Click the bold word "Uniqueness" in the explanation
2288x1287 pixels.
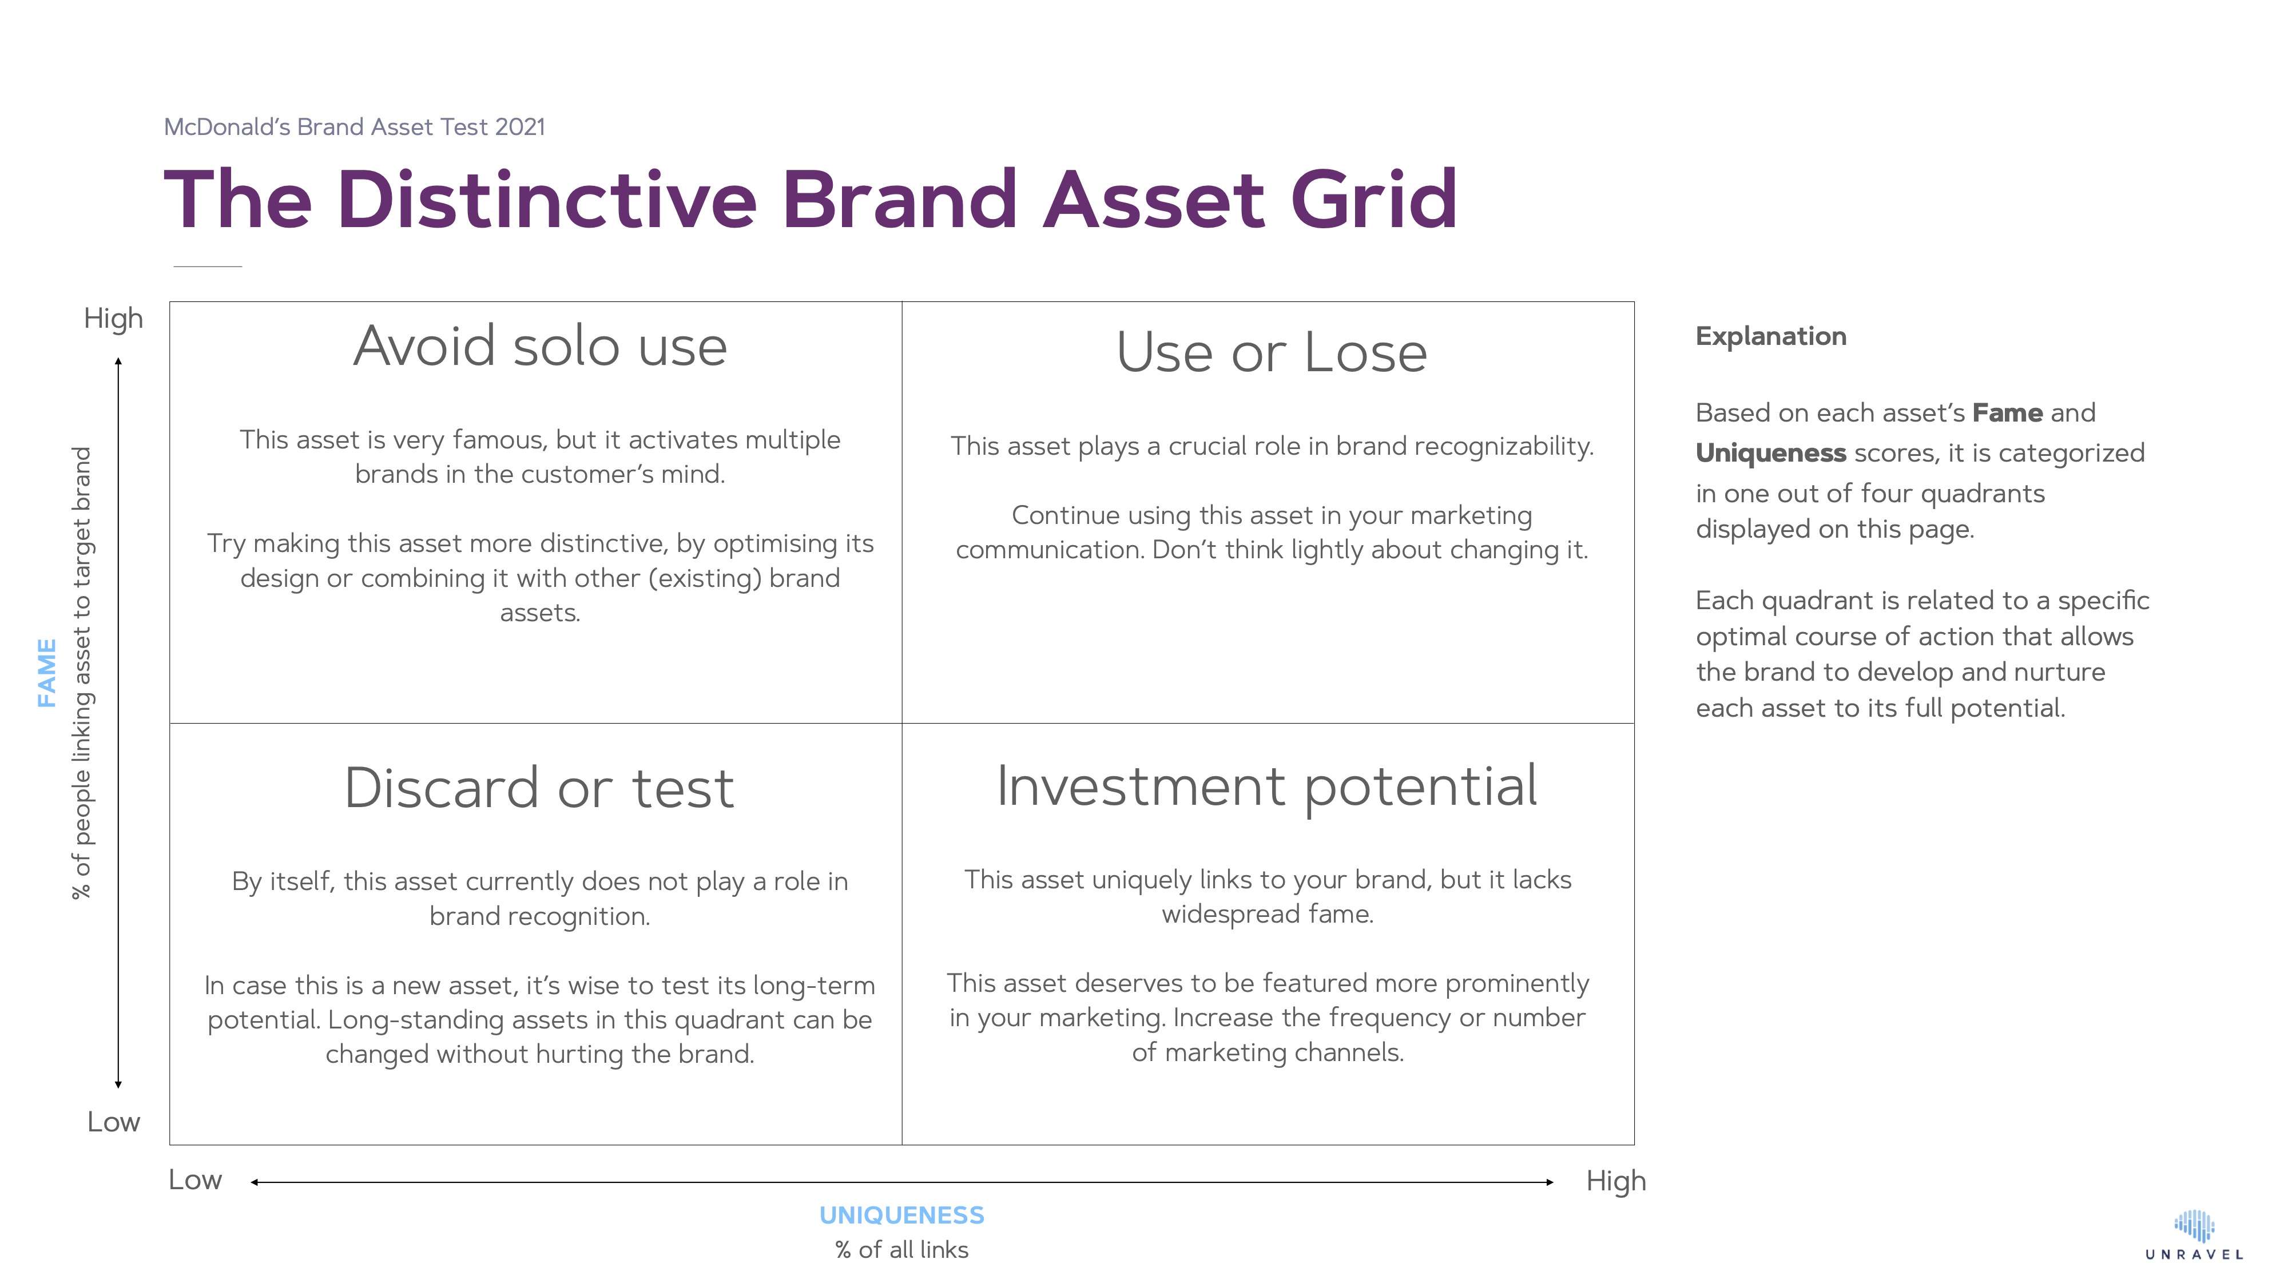pos(1770,453)
